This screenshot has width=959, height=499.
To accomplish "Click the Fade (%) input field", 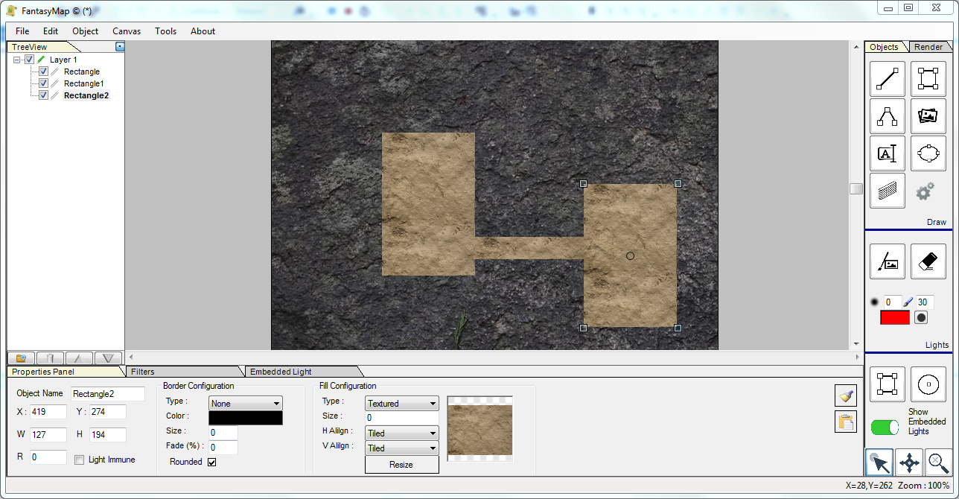I will (x=223, y=448).
